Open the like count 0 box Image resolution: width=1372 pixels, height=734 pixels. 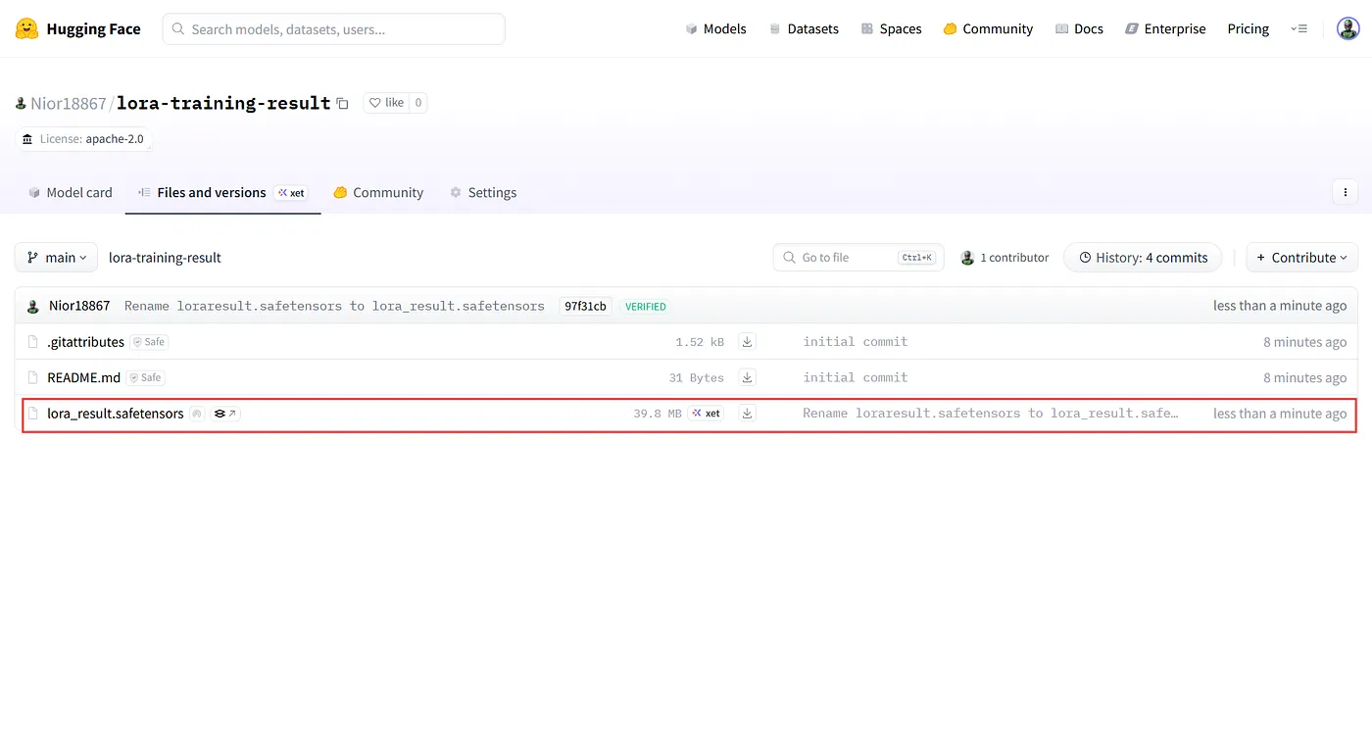click(x=417, y=103)
